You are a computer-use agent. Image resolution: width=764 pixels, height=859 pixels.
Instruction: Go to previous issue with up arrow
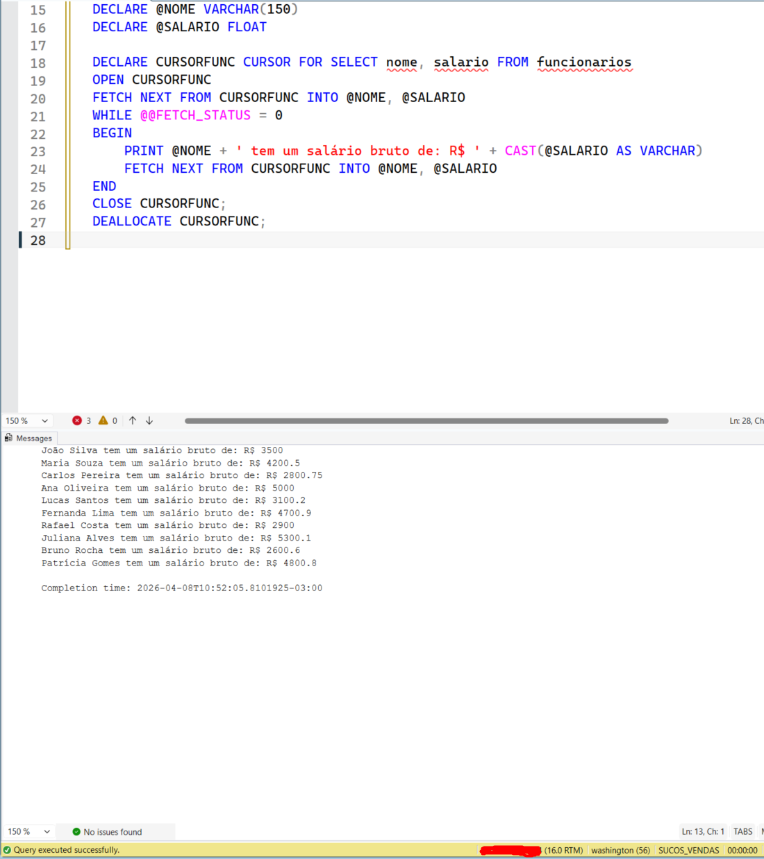point(133,420)
